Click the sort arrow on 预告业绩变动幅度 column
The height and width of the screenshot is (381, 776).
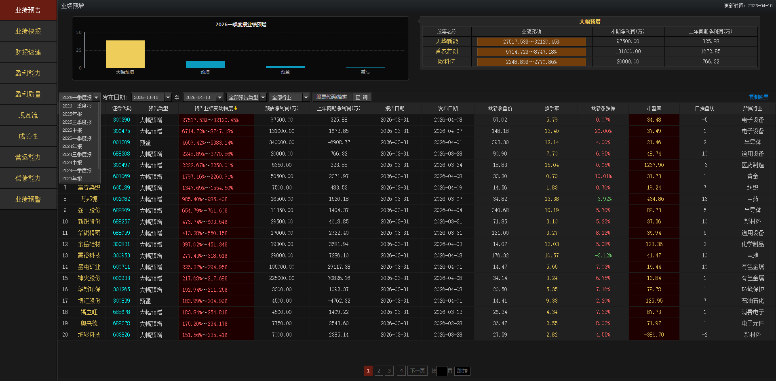pyautogui.click(x=236, y=108)
